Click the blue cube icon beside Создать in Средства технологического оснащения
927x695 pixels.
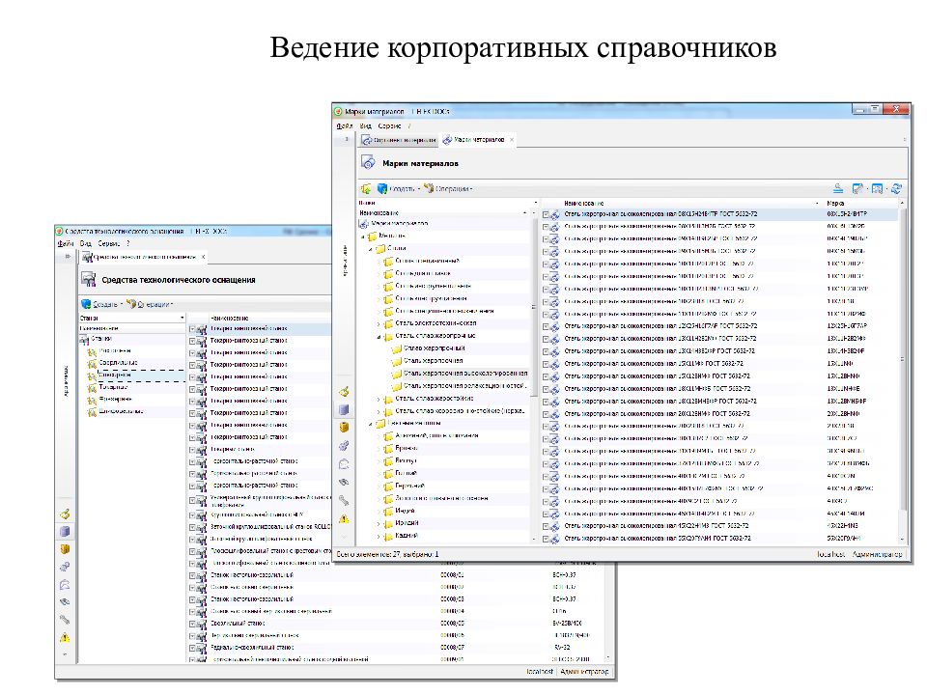pyautogui.click(x=86, y=304)
